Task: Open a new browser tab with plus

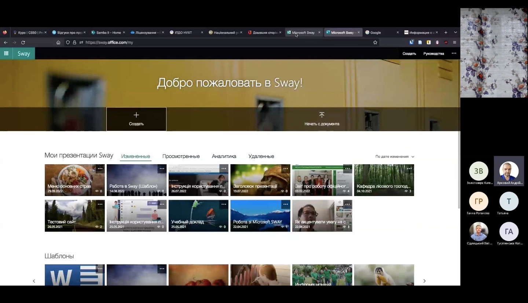Action: (x=446, y=33)
